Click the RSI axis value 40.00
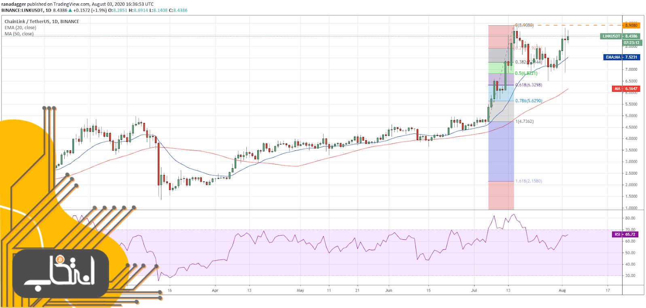Screen dimensions: 646x308 click(x=630, y=264)
